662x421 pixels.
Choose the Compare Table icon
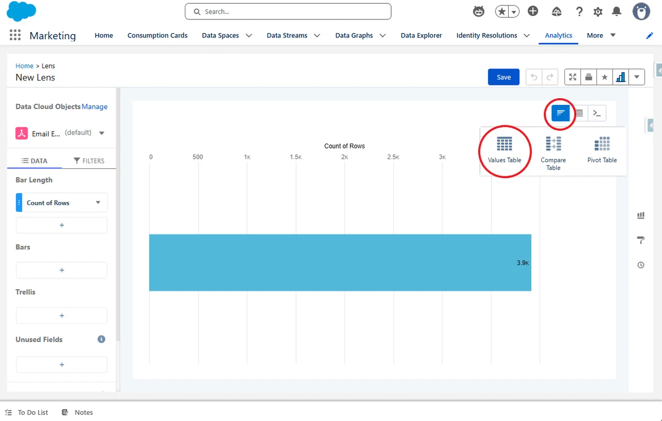click(553, 144)
